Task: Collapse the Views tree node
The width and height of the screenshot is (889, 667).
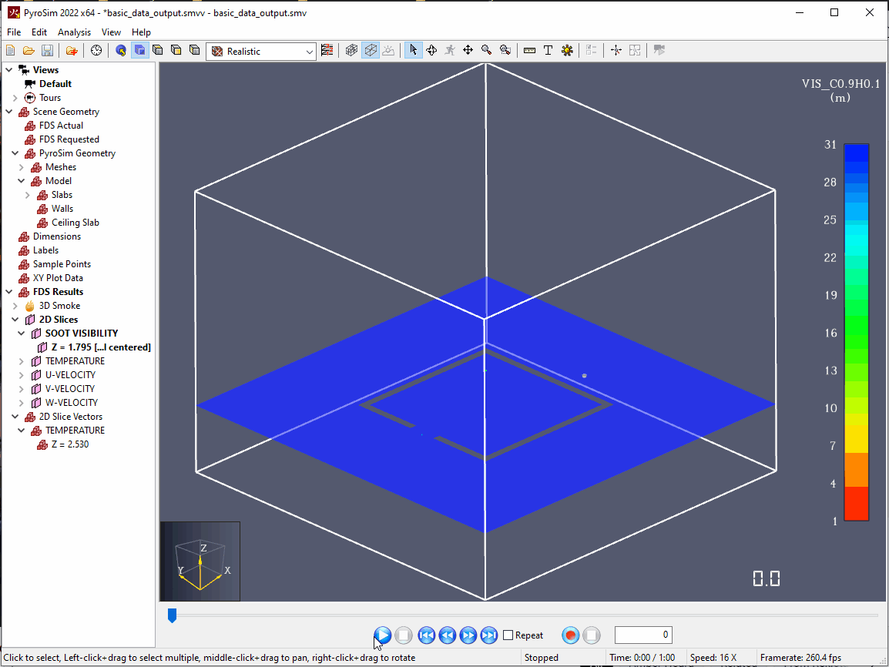Action: (x=9, y=69)
